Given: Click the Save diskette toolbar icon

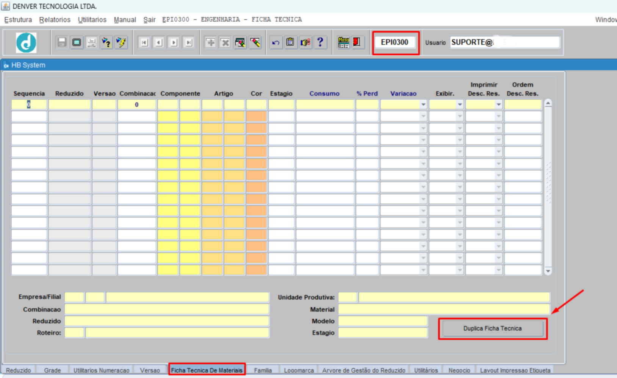Looking at the screenshot, I should pyautogui.click(x=62, y=42).
